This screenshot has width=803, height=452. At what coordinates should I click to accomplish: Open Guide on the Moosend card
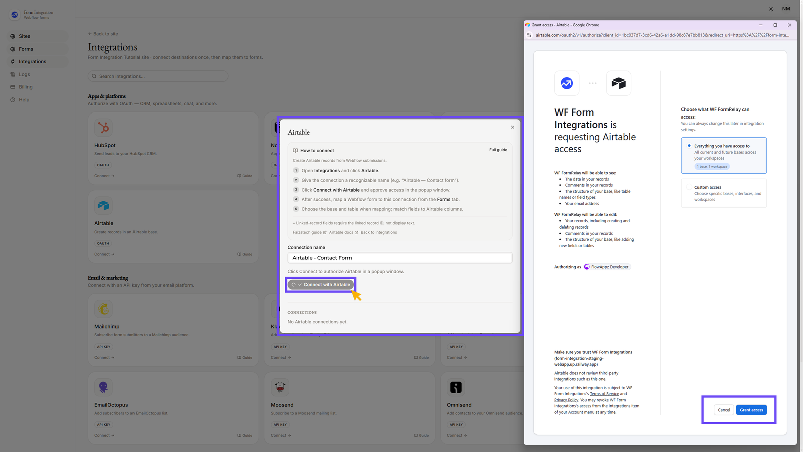click(x=421, y=436)
